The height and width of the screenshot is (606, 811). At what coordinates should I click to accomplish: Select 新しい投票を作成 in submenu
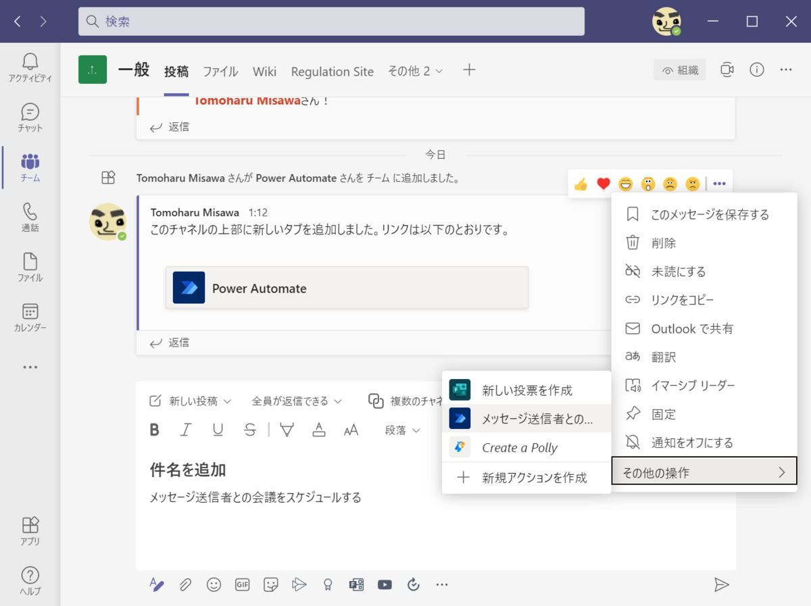click(526, 390)
